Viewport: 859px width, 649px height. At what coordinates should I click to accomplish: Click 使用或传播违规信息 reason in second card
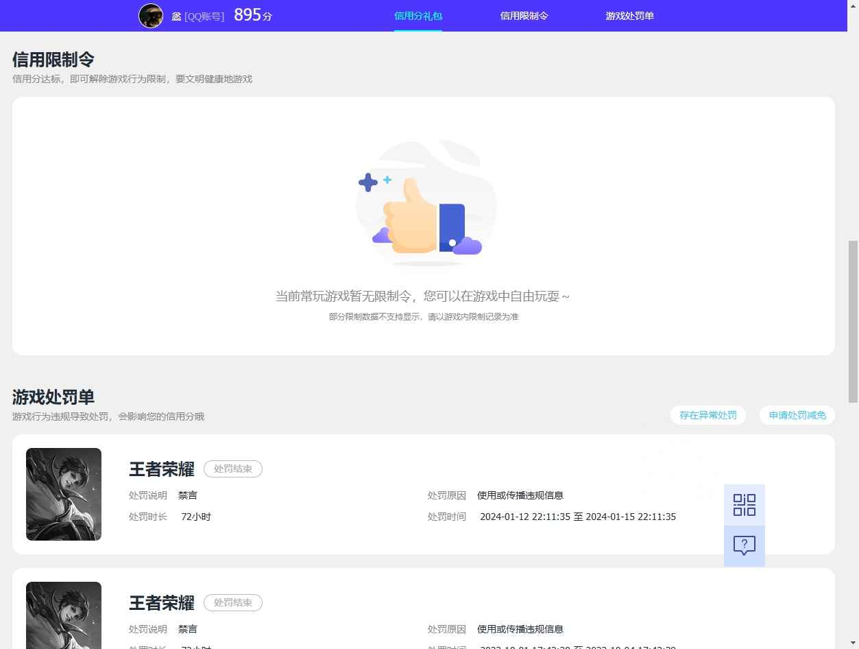(x=520, y=629)
